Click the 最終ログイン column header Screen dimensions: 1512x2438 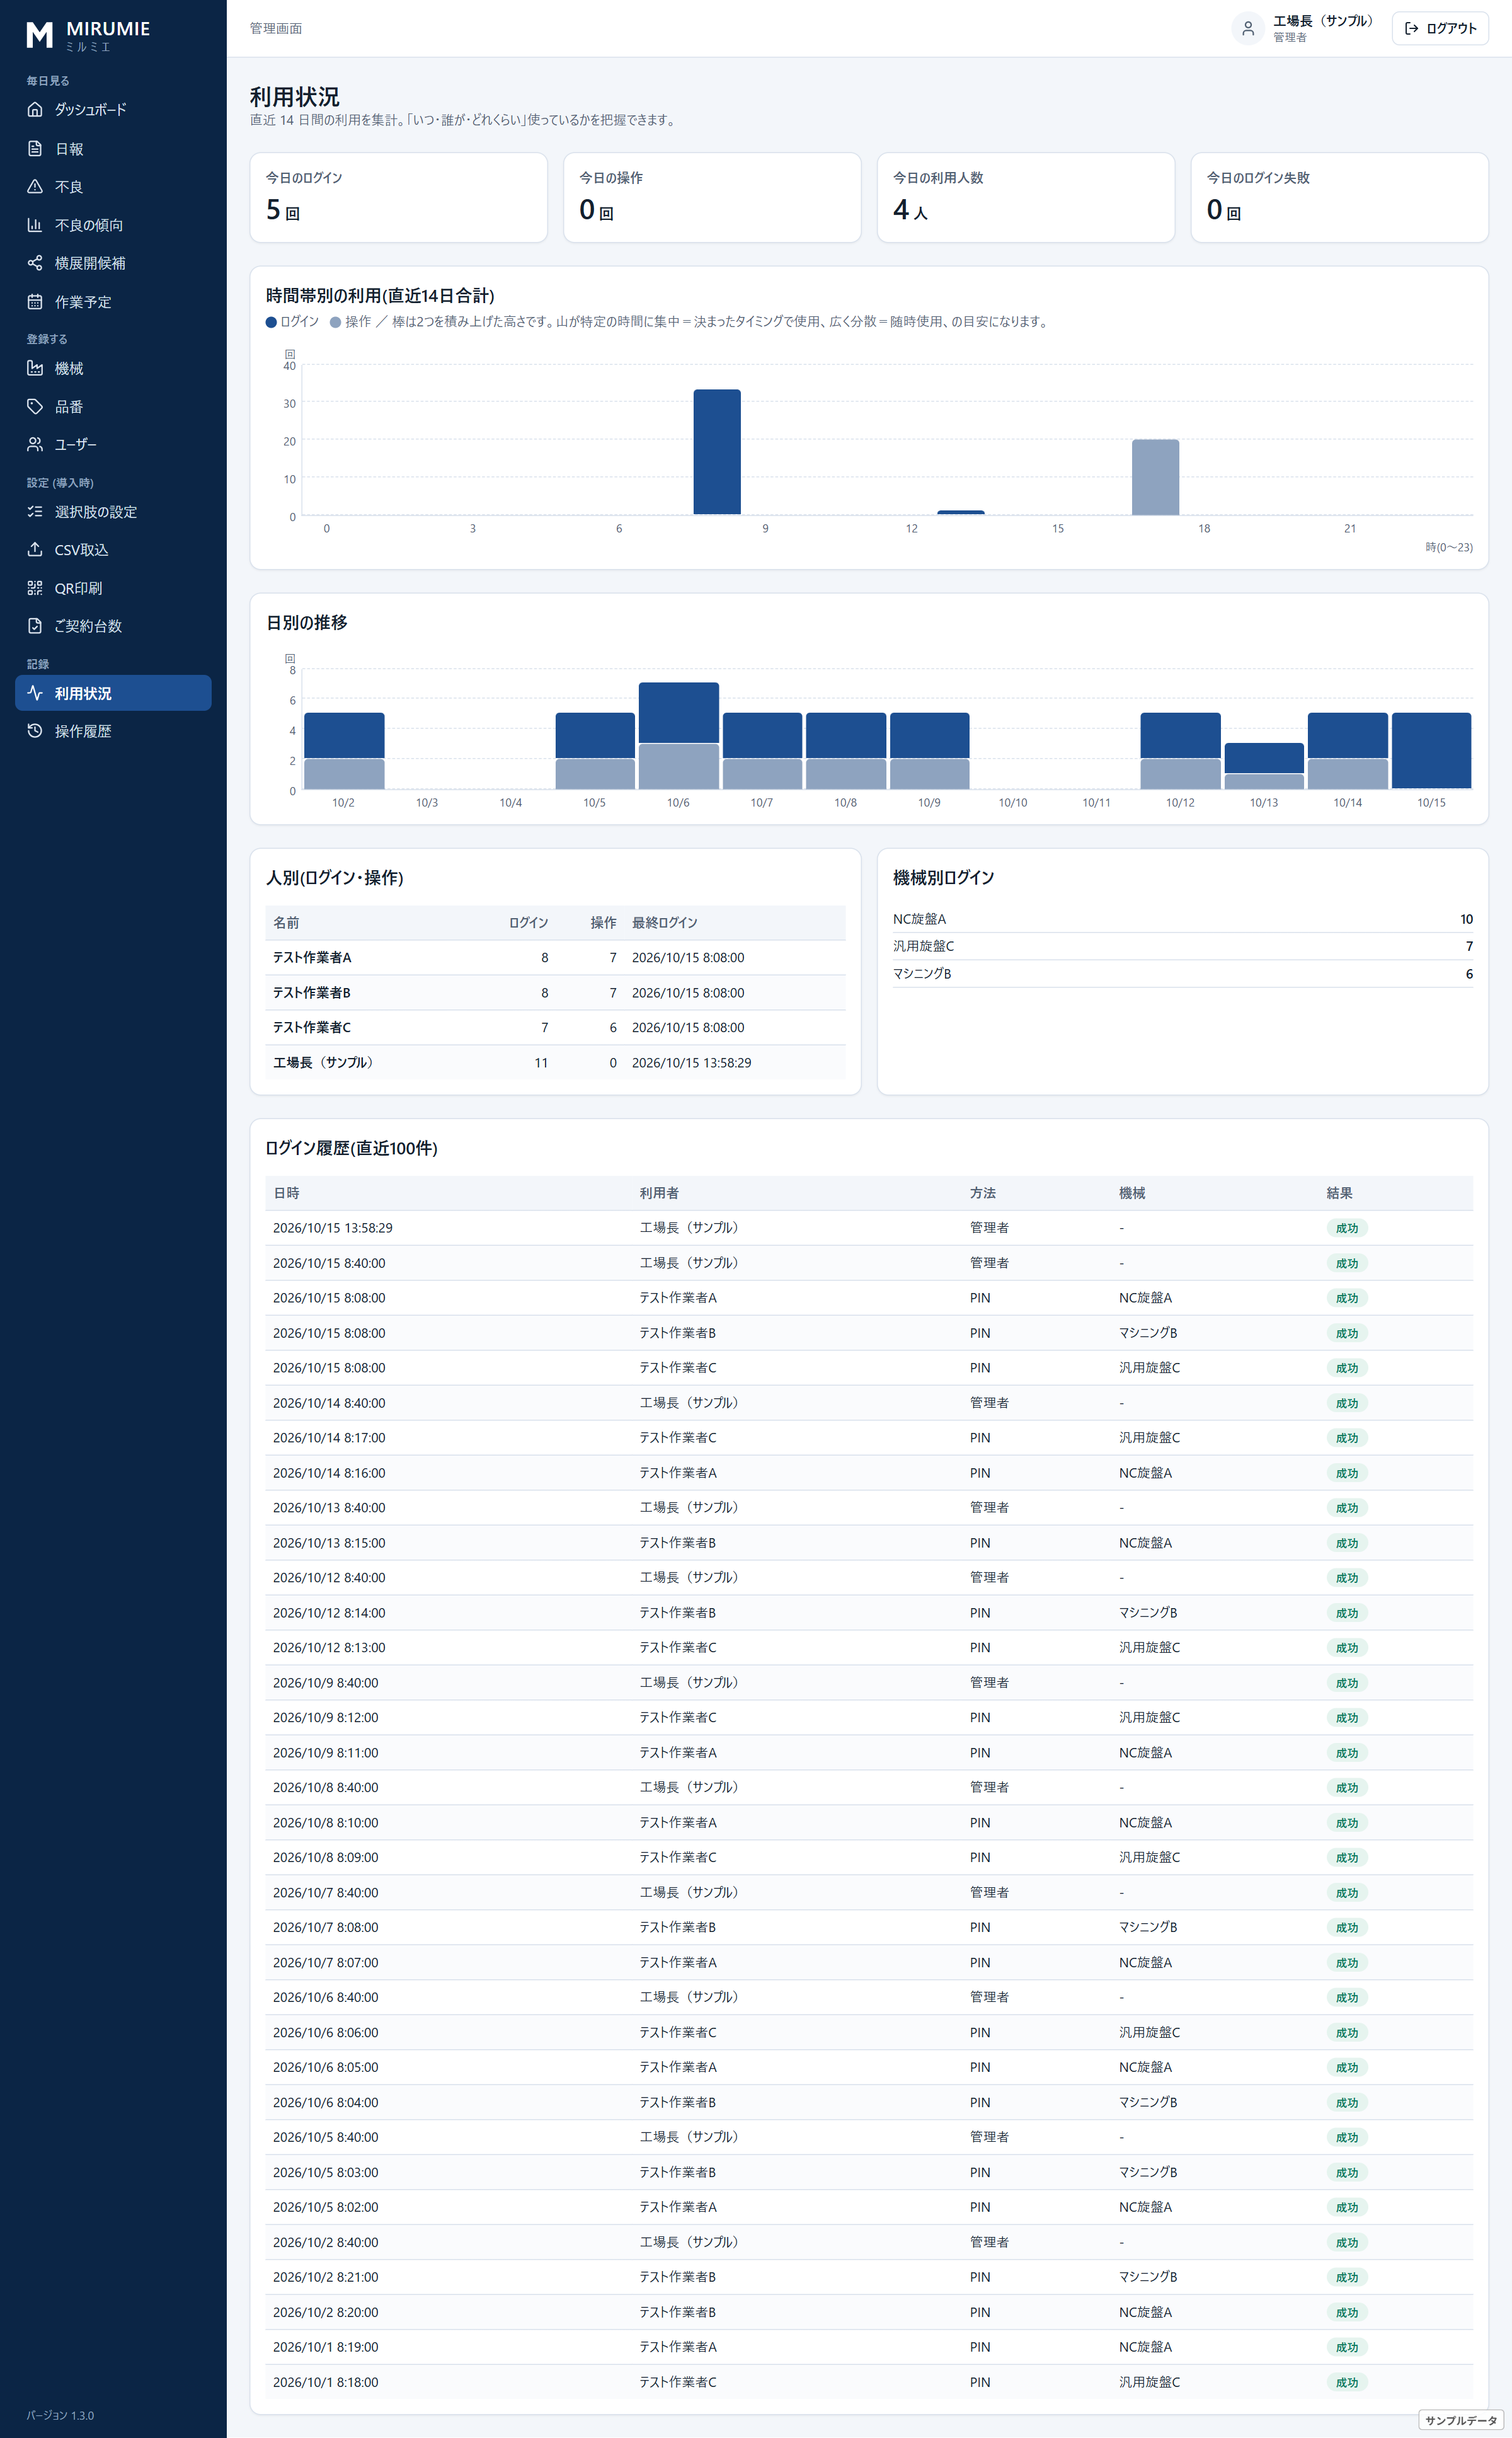click(664, 923)
